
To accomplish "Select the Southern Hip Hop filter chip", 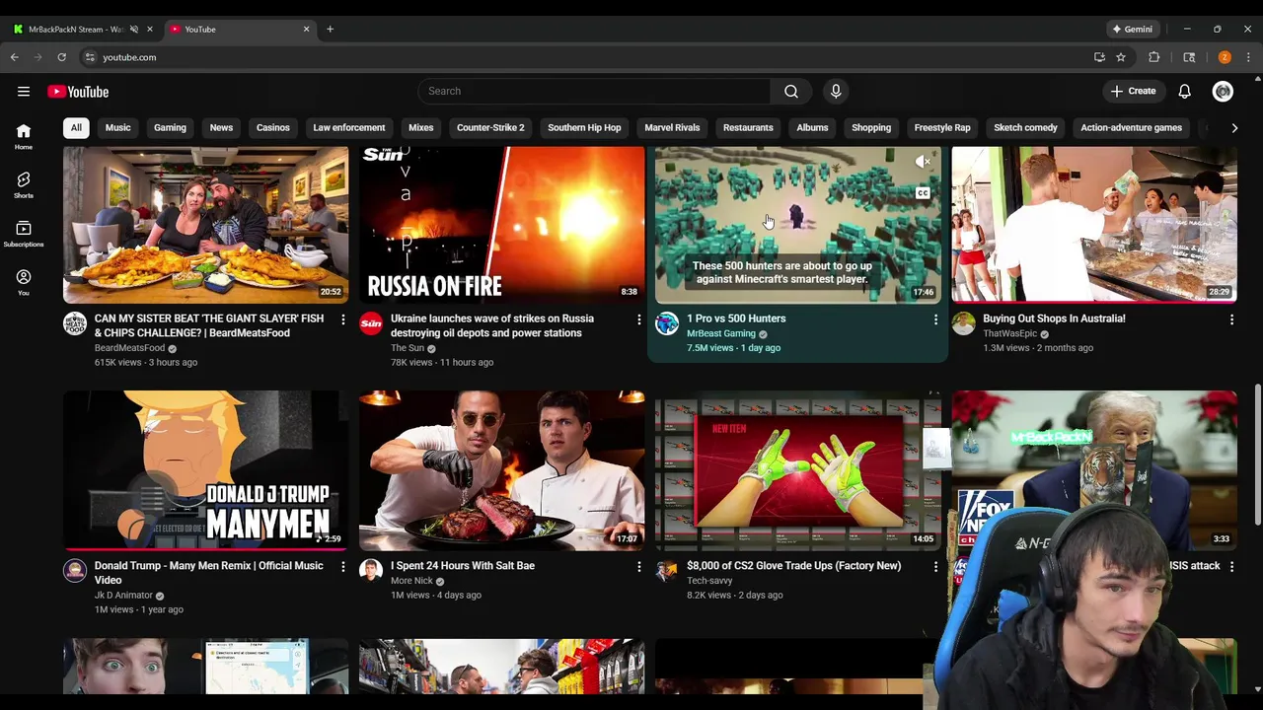I will pyautogui.click(x=584, y=128).
